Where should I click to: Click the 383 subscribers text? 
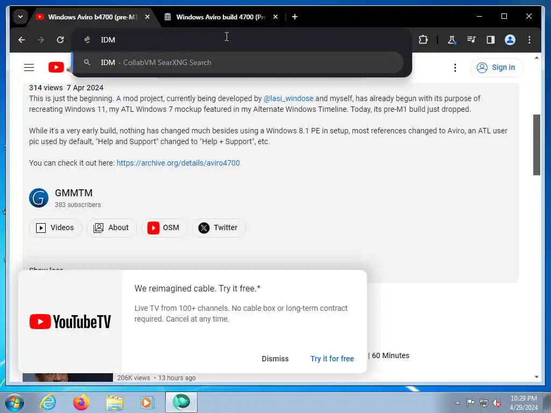(77, 205)
